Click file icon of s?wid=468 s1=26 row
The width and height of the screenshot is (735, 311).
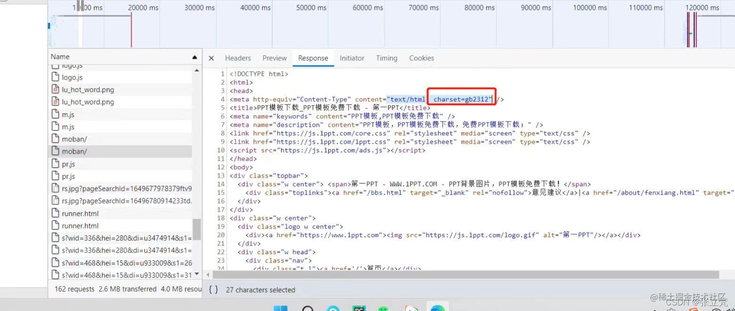click(x=55, y=262)
